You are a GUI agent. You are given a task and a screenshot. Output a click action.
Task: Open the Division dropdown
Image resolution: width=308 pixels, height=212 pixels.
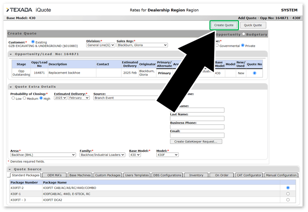[x=101, y=45]
